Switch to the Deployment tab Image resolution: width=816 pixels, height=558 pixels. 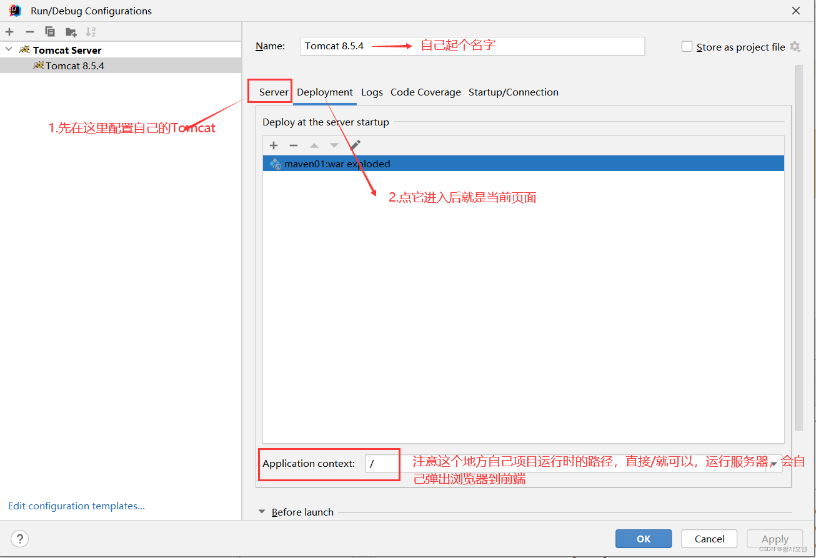point(325,92)
